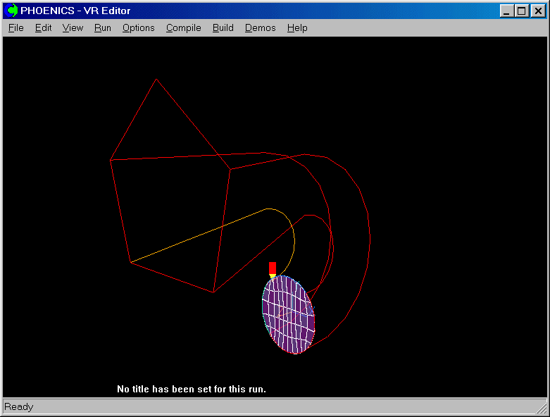Open the View menu
Viewport: 550px width, 417px height.
point(73,28)
